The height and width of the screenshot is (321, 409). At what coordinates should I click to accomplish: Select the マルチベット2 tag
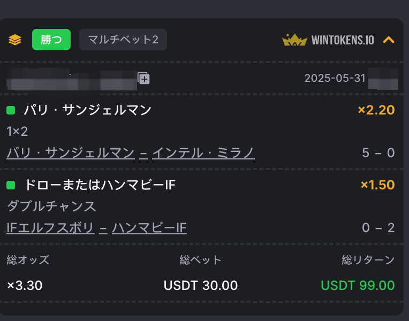click(x=123, y=40)
